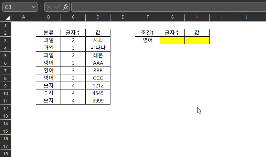The width and height of the screenshot is (266, 157).
Task: Select row 3 header
Action: tap(6, 40)
